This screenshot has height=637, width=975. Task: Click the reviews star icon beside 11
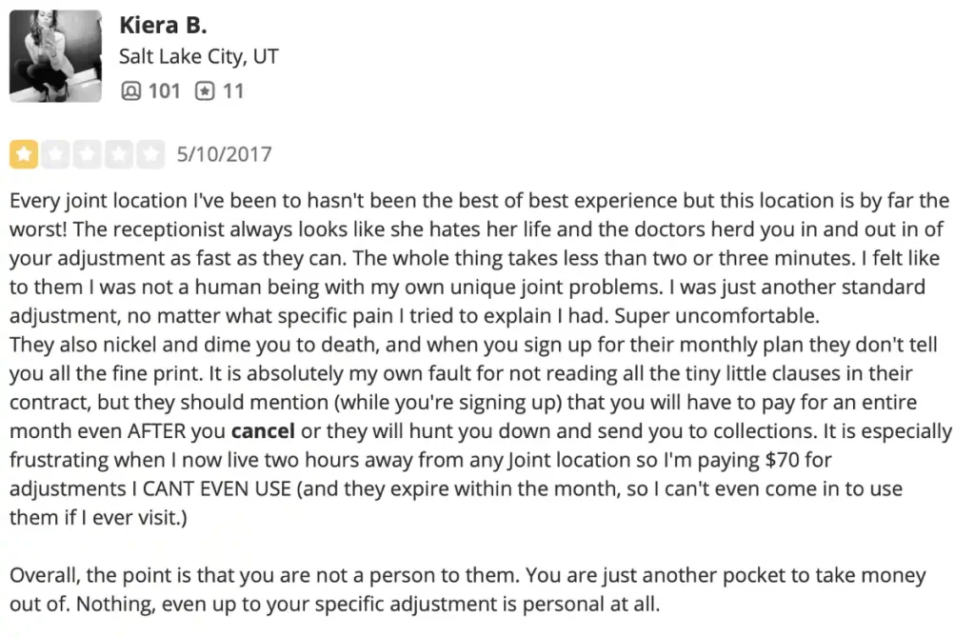[x=205, y=91]
